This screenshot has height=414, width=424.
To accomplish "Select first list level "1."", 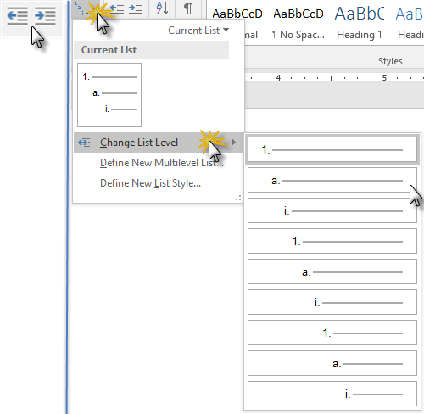I will 332,149.
